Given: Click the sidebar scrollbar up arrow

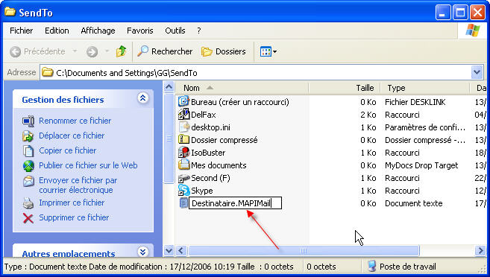Looking at the screenshot, I should (x=169, y=87).
